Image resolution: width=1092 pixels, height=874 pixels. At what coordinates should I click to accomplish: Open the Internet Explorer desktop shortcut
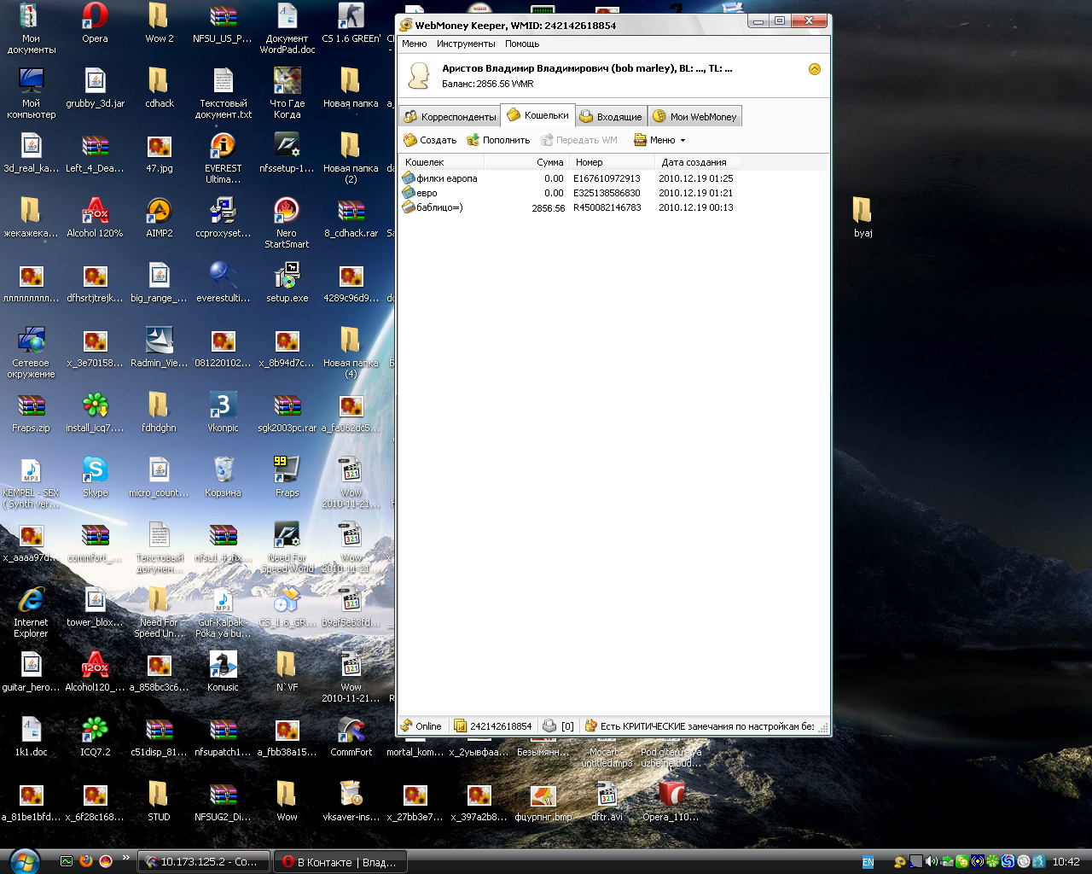point(31,613)
